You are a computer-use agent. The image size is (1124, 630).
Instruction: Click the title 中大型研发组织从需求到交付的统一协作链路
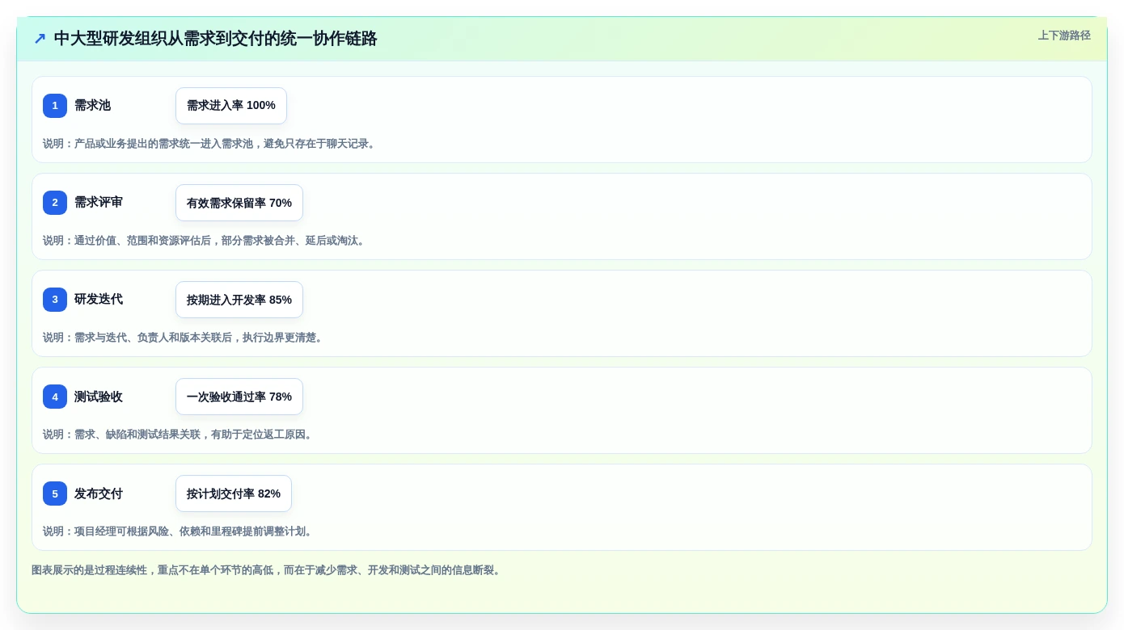coord(216,39)
